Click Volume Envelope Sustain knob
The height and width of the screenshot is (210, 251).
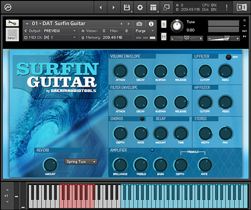click(161, 71)
